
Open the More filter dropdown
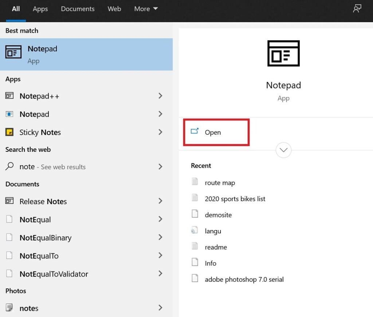(x=146, y=9)
